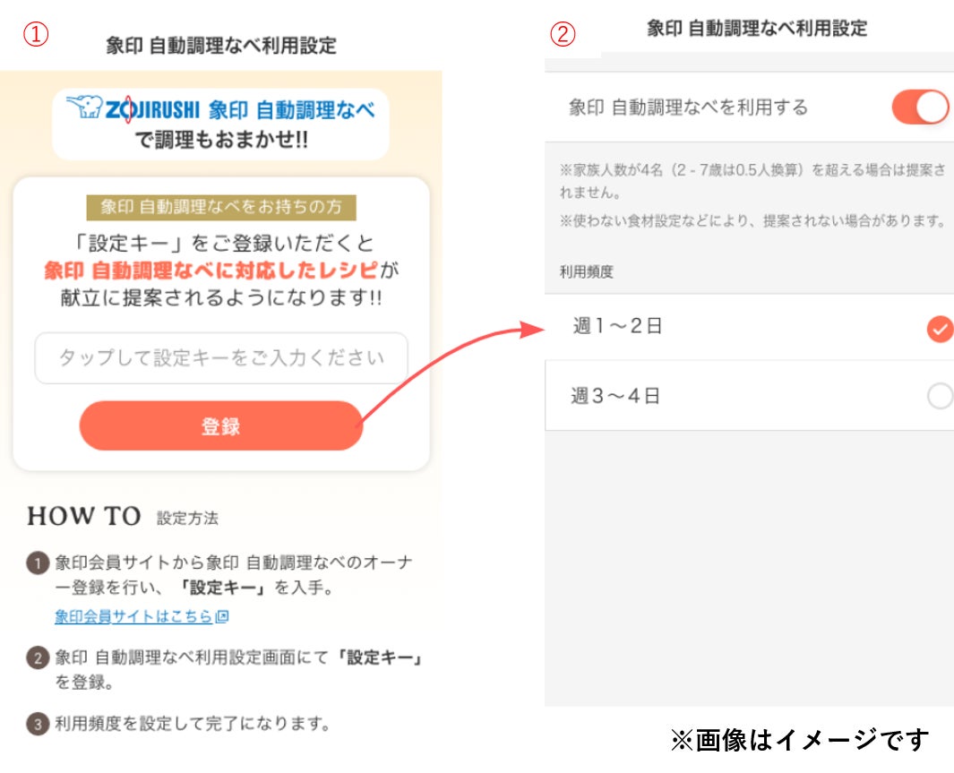Click the note about 家族人数が4名
This screenshot has height=773, width=954.
[x=752, y=181]
